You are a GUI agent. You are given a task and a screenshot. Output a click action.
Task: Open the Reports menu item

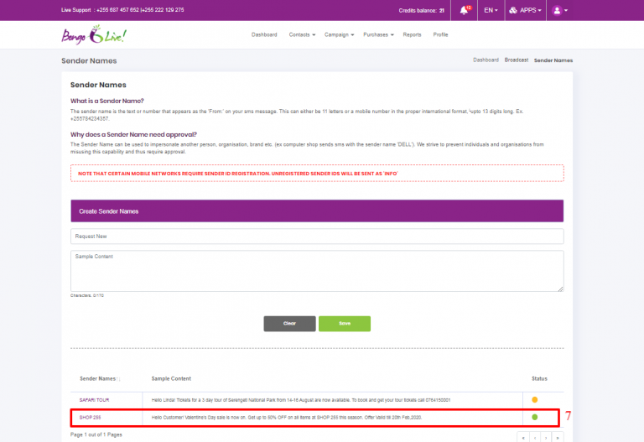[412, 35]
